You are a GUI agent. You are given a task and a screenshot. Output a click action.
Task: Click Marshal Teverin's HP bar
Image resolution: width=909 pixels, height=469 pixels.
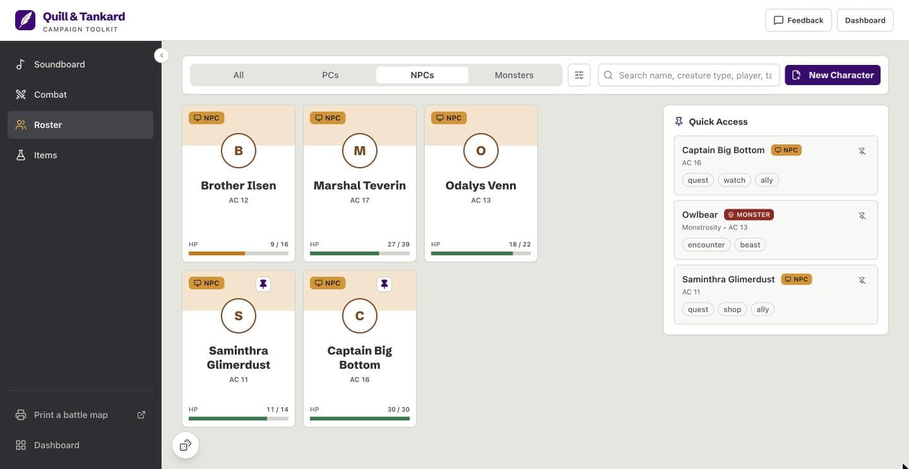(360, 253)
